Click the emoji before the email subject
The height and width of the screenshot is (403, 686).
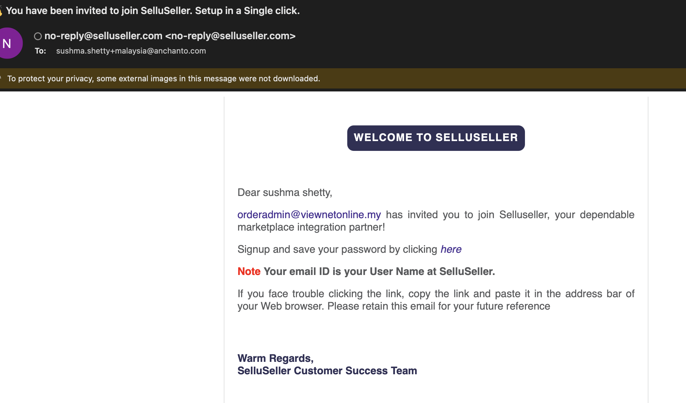point(1,11)
